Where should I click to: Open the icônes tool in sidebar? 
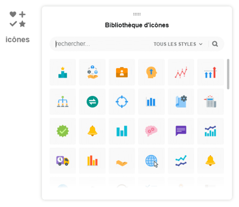click(17, 26)
